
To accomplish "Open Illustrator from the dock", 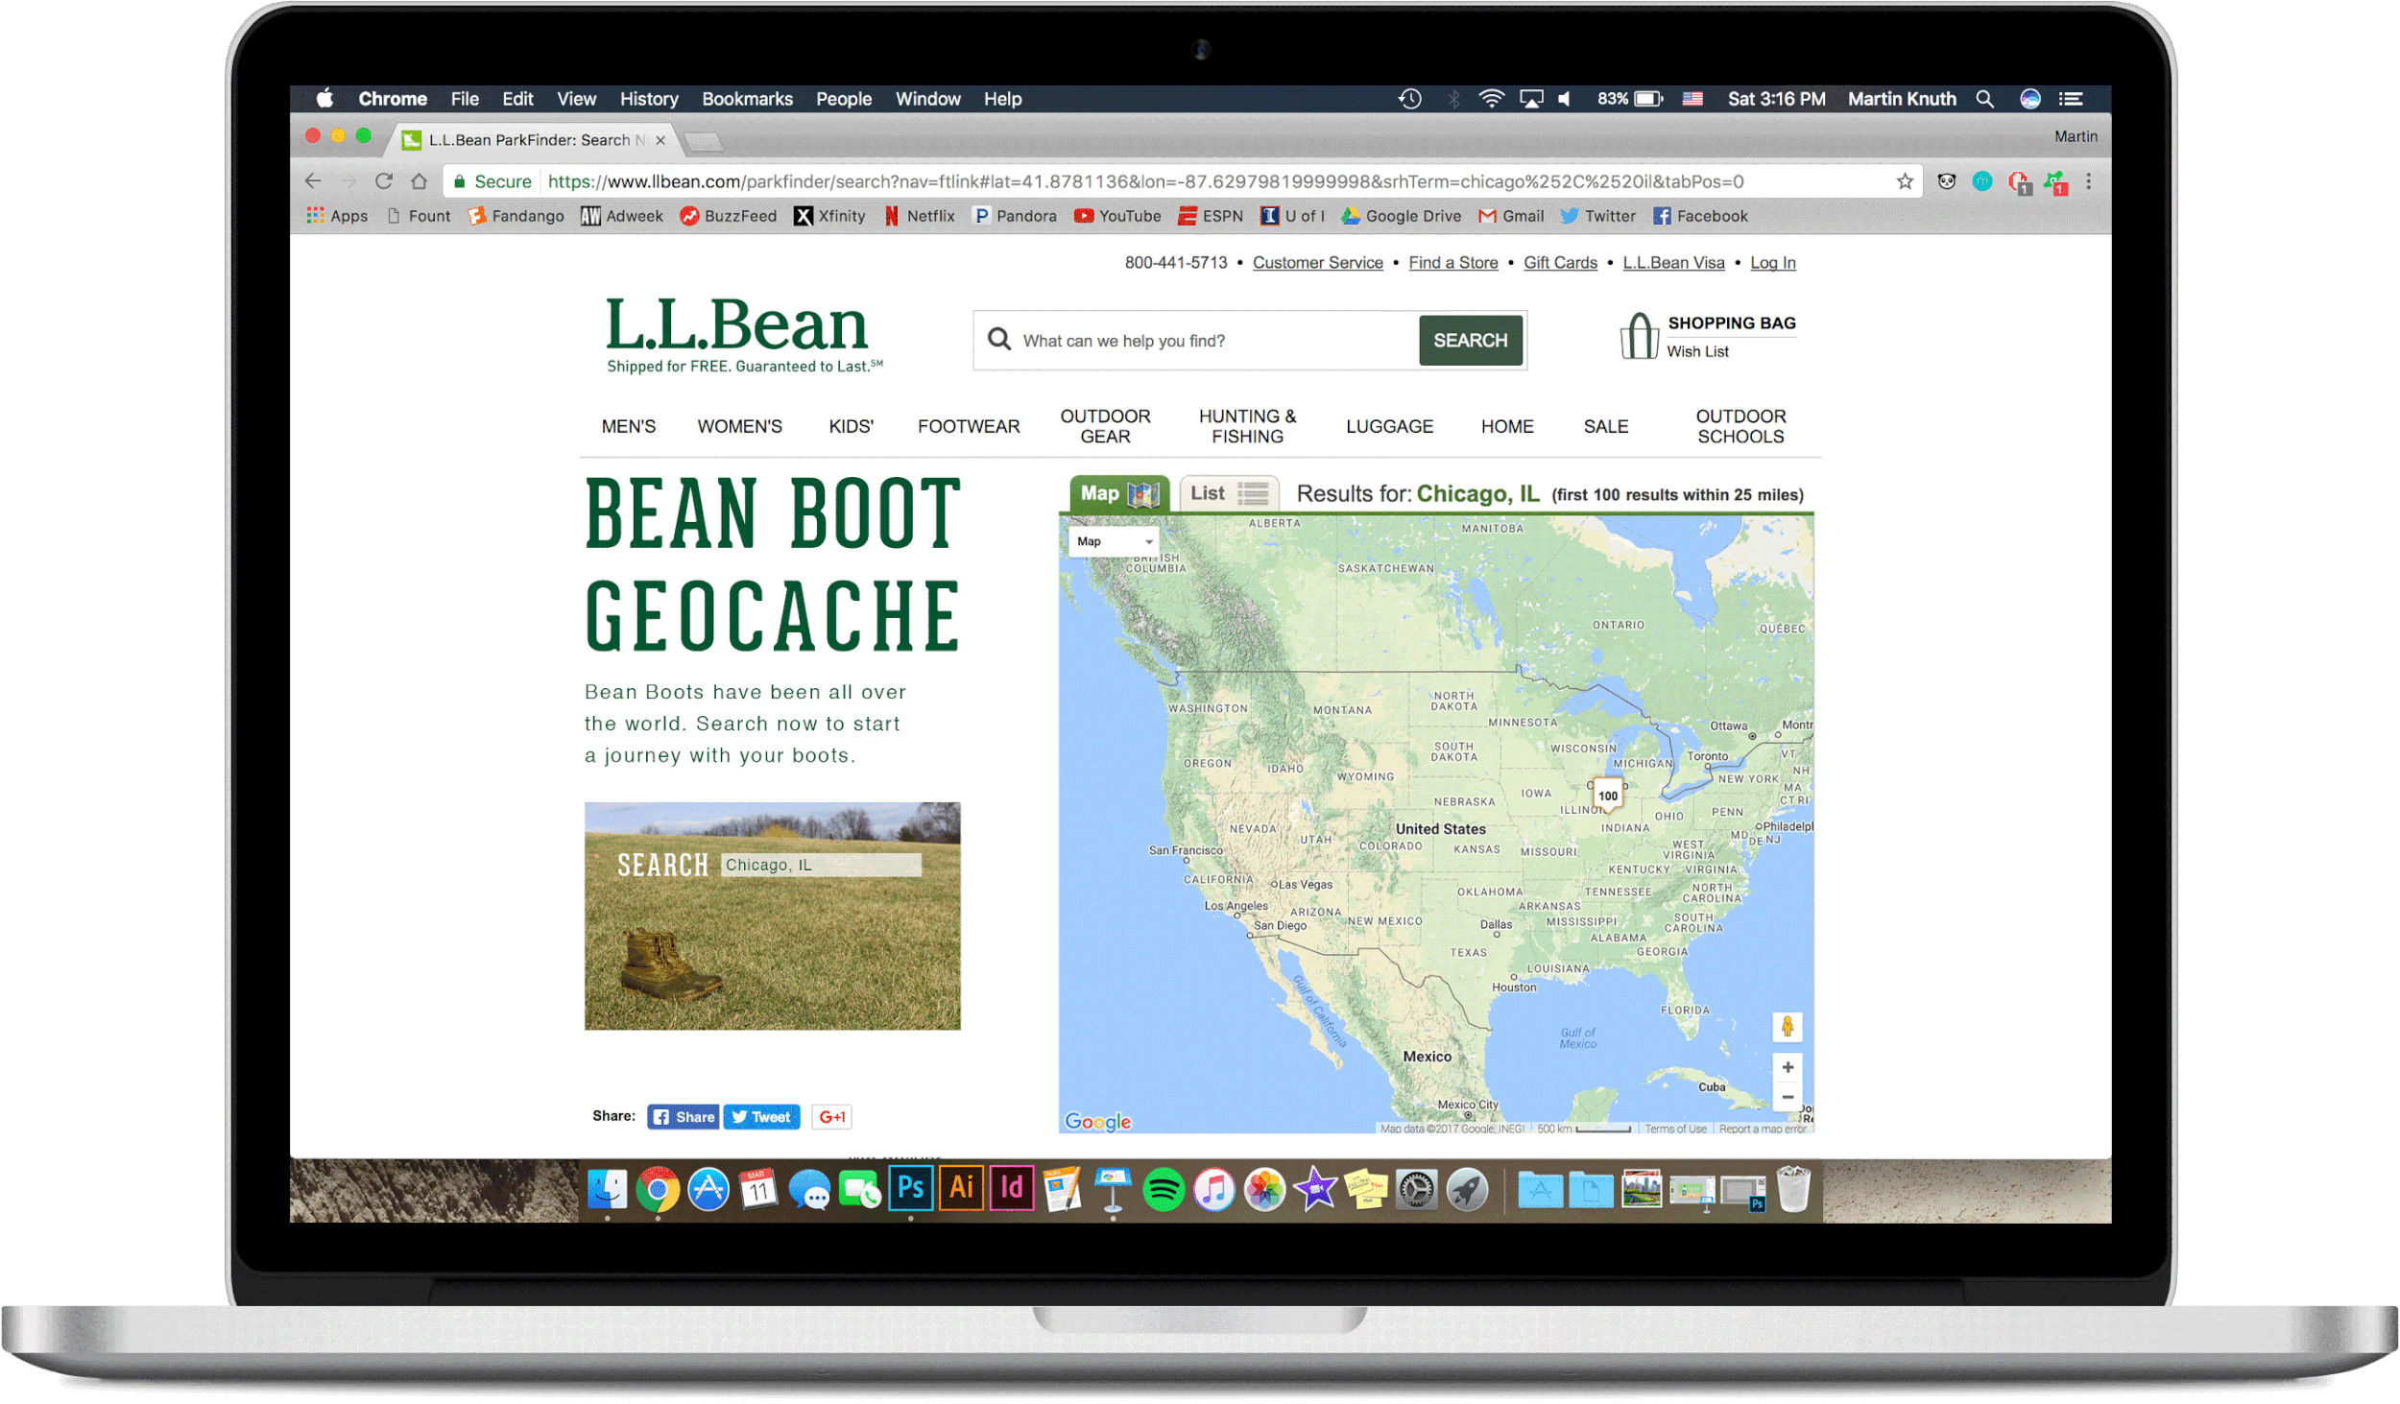I will click(961, 1189).
